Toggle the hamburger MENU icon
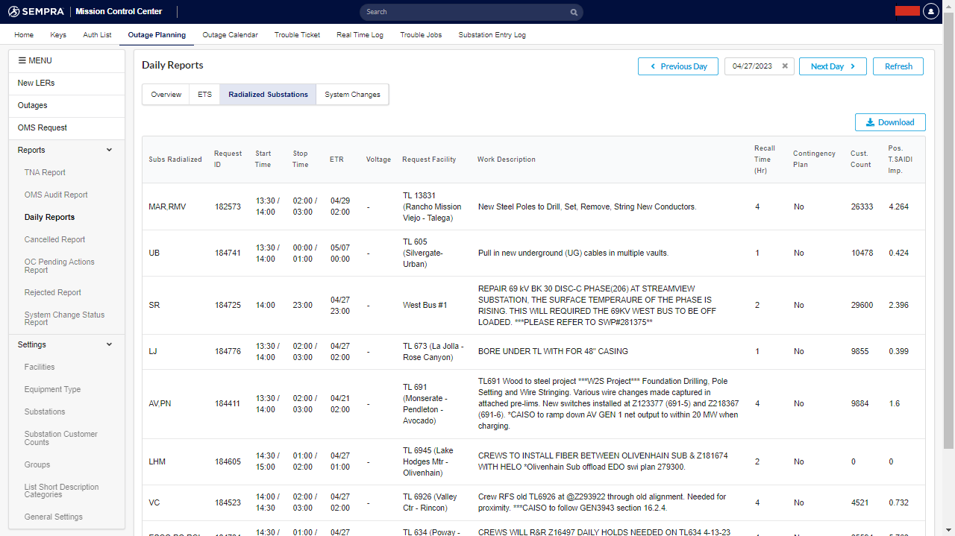The height and width of the screenshot is (536, 955). click(x=22, y=60)
